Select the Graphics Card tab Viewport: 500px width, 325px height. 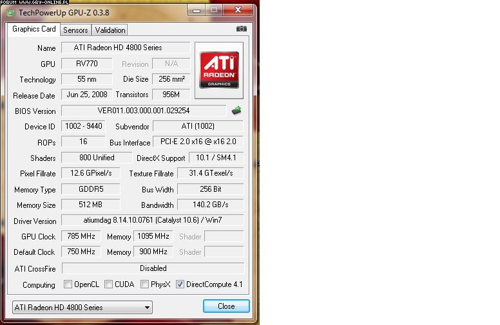[34, 29]
